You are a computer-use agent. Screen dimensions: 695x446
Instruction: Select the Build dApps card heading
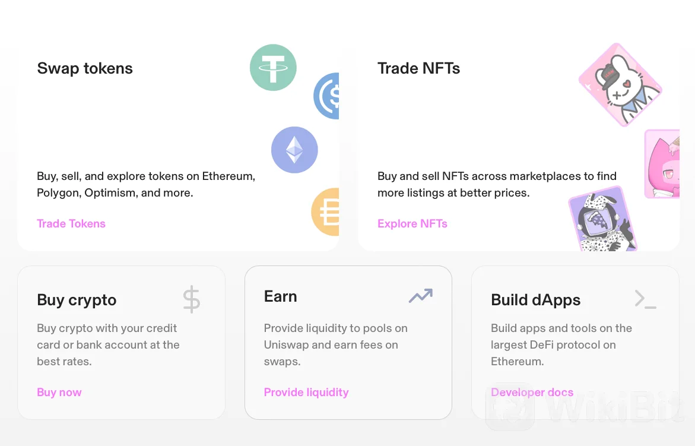[535, 300]
